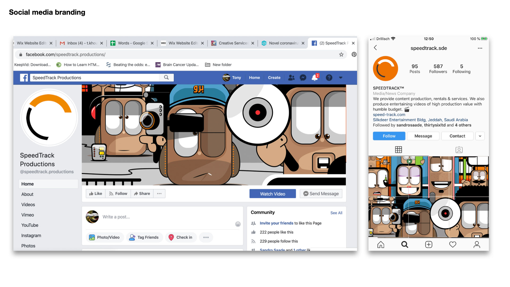The width and height of the screenshot is (510, 287).
Task: Open Silkdeer Entertainment Bldg address link
Action: pyautogui.click(x=420, y=120)
